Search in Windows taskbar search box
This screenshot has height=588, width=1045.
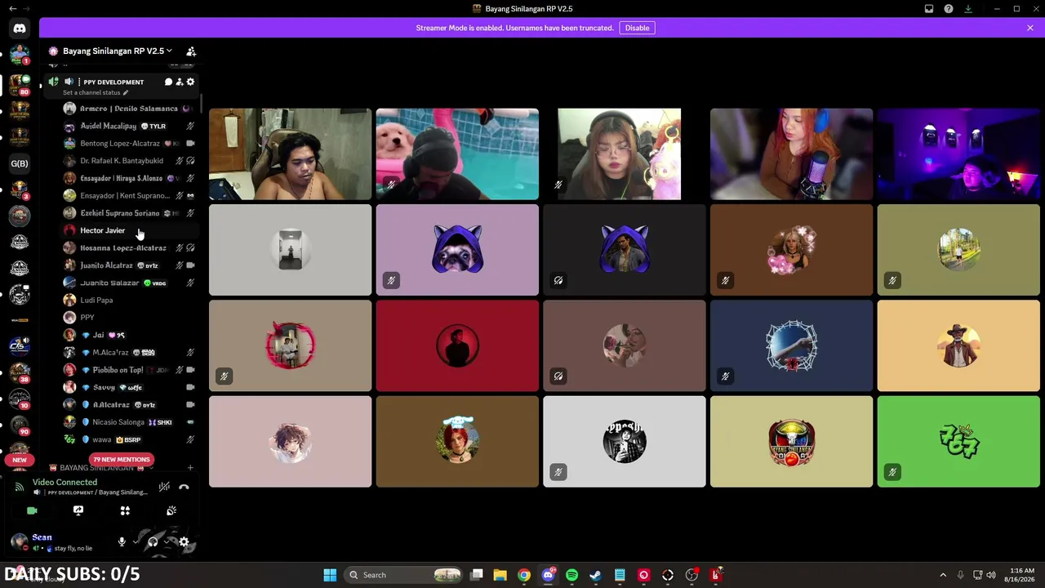(x=404, y=575)
